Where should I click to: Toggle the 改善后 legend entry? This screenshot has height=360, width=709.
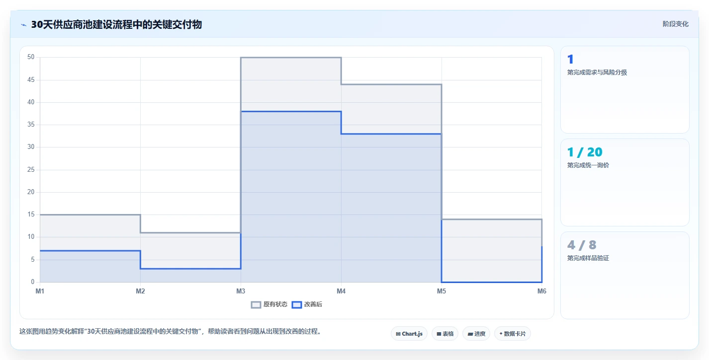click(307, 304)
